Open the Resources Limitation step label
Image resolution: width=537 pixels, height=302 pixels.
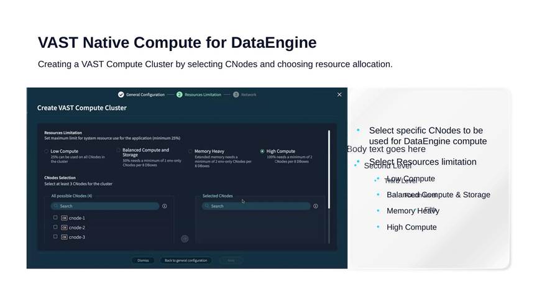point(203,94)
